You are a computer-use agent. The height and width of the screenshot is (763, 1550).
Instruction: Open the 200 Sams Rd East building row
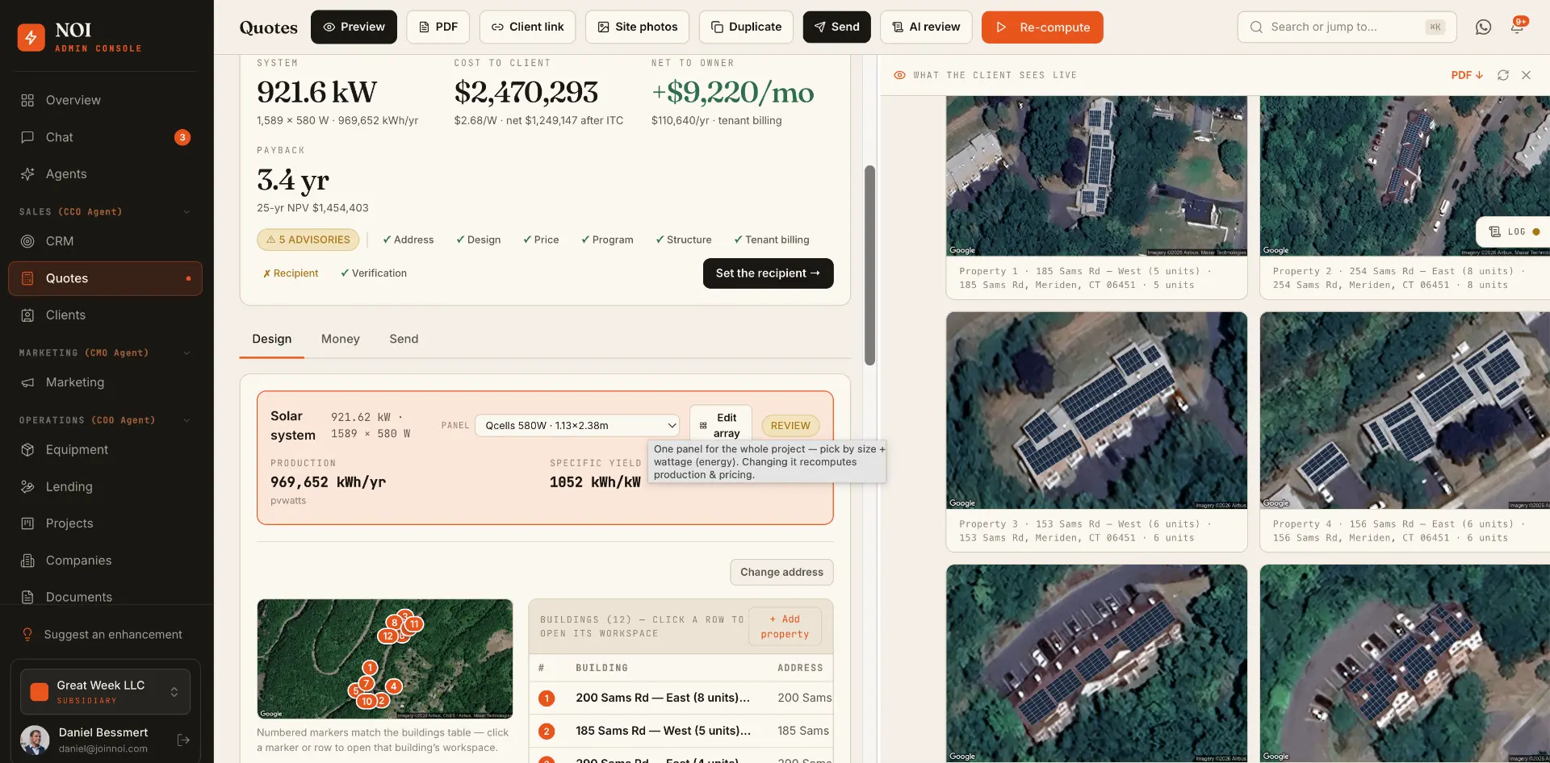[681, 698]
